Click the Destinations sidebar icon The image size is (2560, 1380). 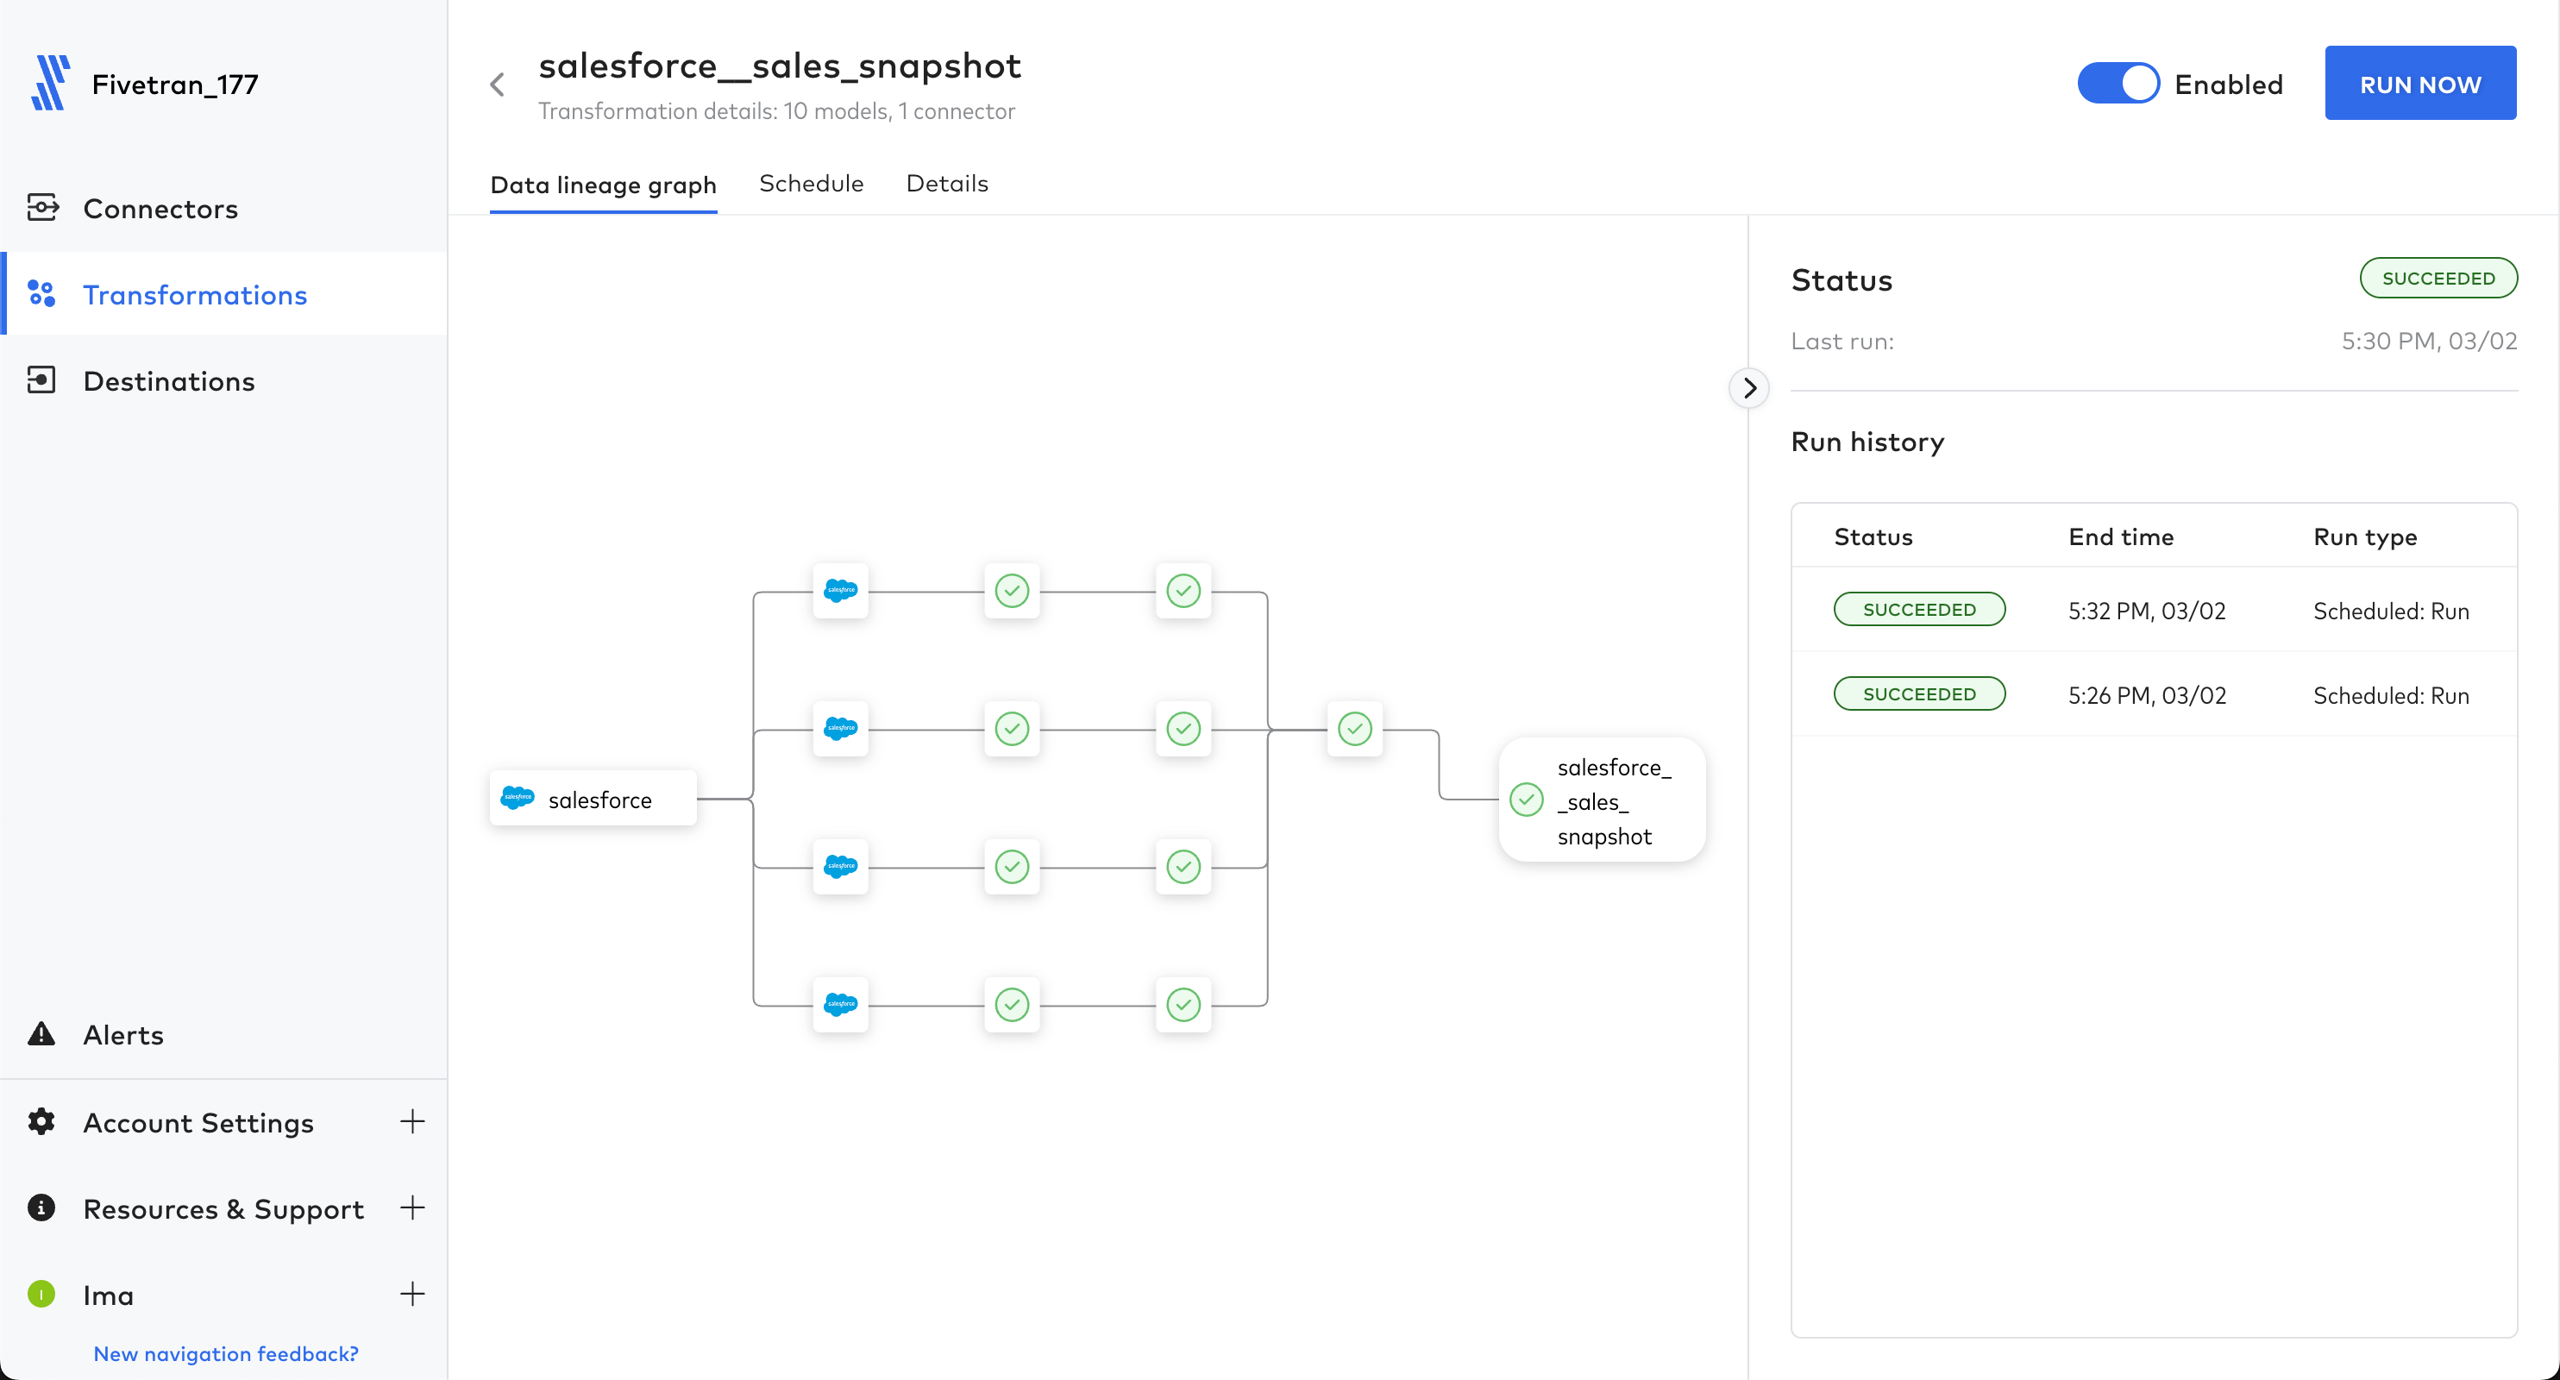click(x=41, y=380)
